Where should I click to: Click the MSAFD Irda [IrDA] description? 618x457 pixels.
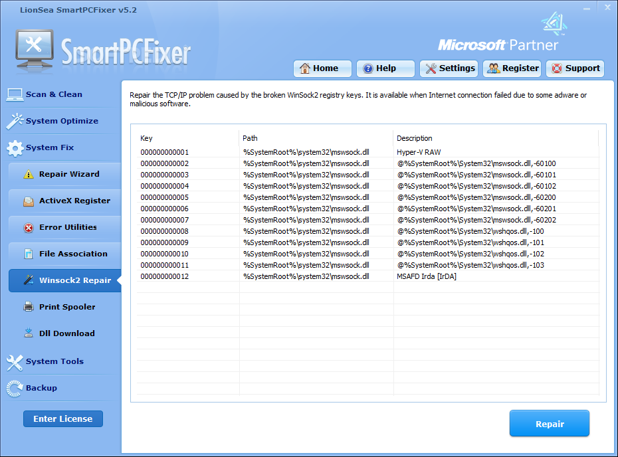[x=427, y=276]
